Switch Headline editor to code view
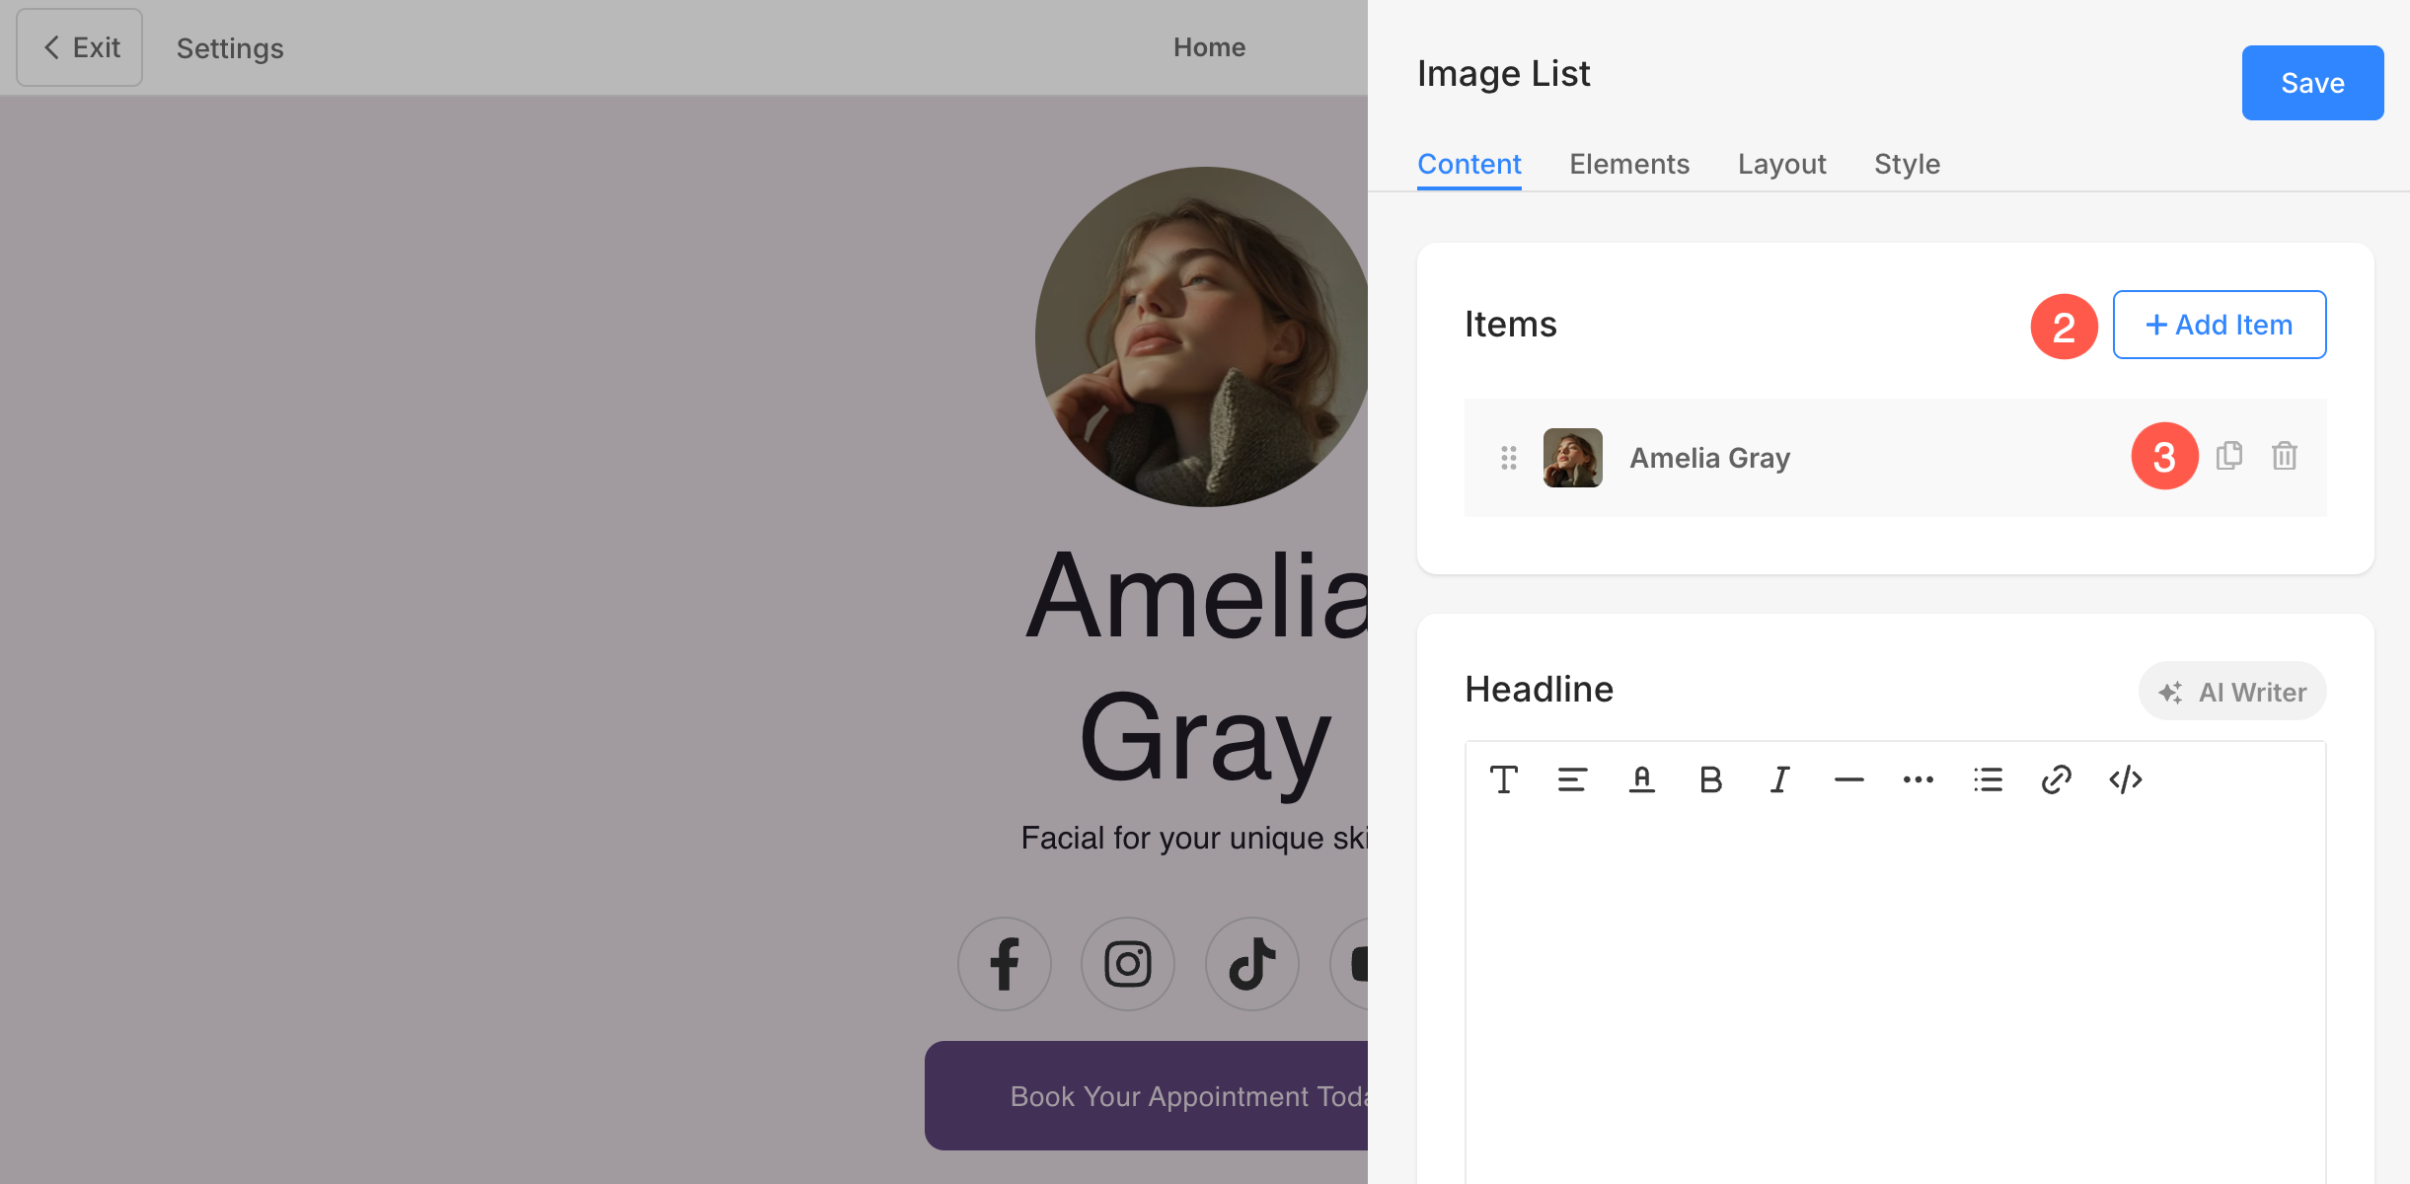This screenshot has width=2410, height=1184. [x=2126, y=779]
